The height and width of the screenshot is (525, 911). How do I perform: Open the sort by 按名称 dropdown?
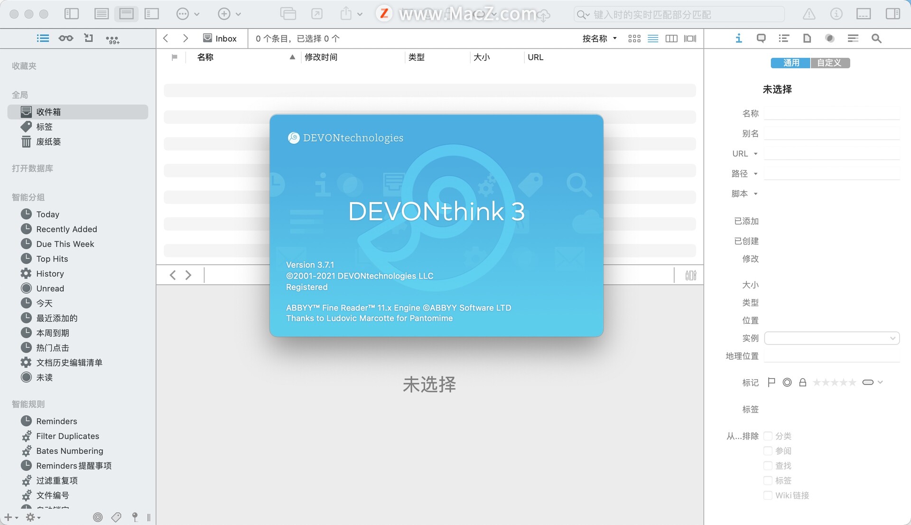click(x=600, y=38)
